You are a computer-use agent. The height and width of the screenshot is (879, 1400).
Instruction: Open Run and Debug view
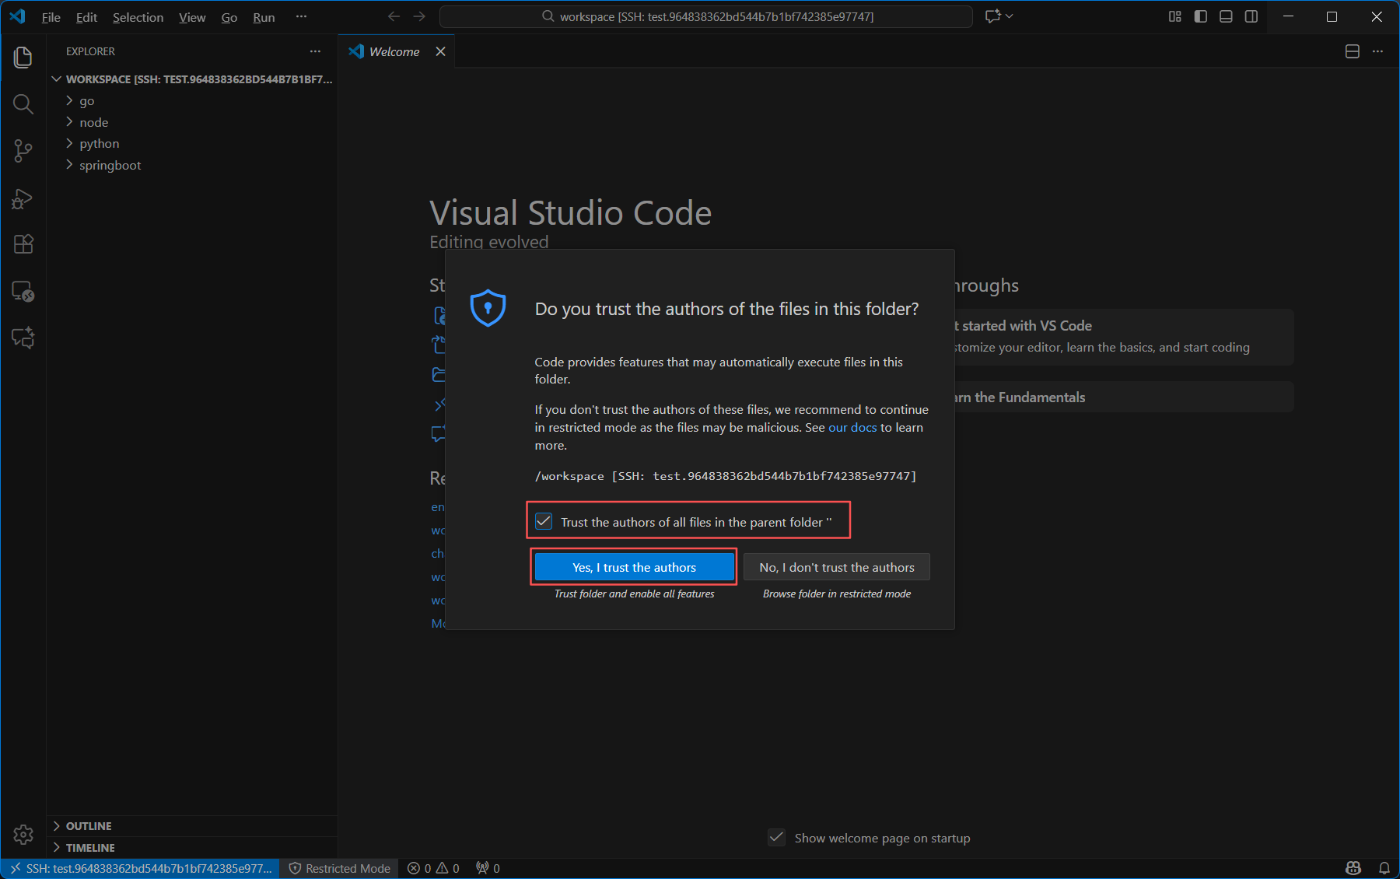coord(23,198)
